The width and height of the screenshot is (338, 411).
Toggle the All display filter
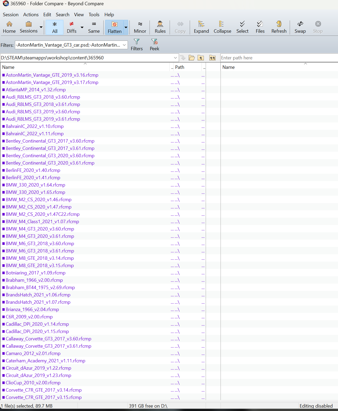pos(55,27)
